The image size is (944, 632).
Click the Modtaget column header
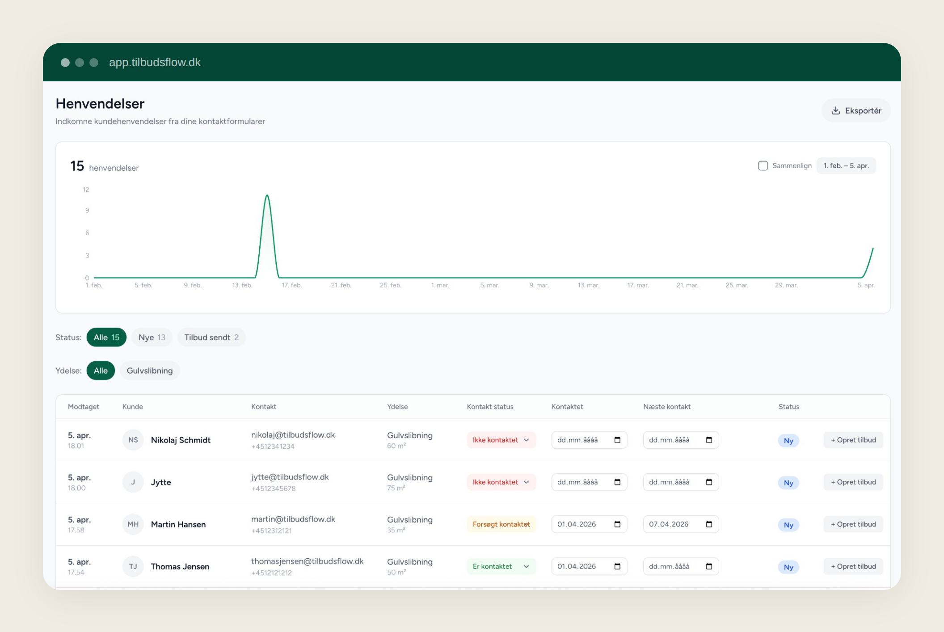pyautogui.click(x=84, y=407)
